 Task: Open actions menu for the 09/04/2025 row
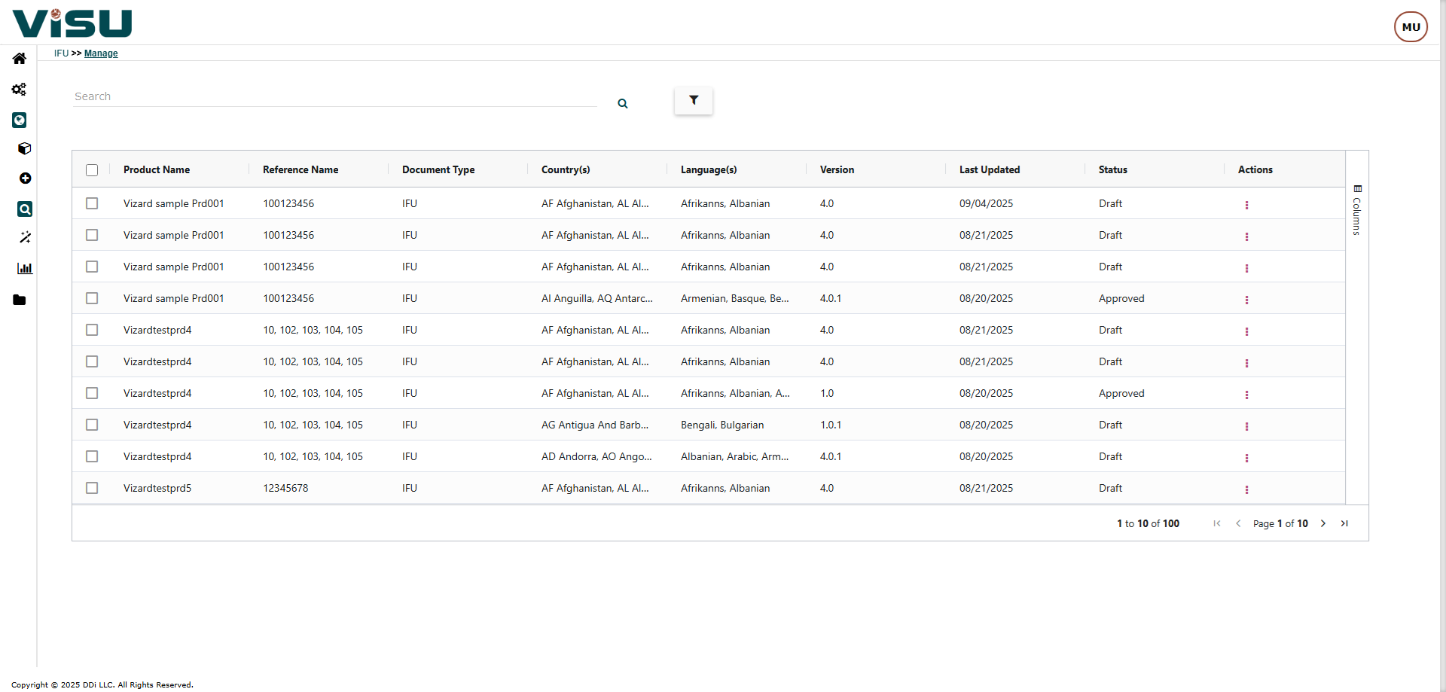pyautogui.click(x=1246, y=205)
